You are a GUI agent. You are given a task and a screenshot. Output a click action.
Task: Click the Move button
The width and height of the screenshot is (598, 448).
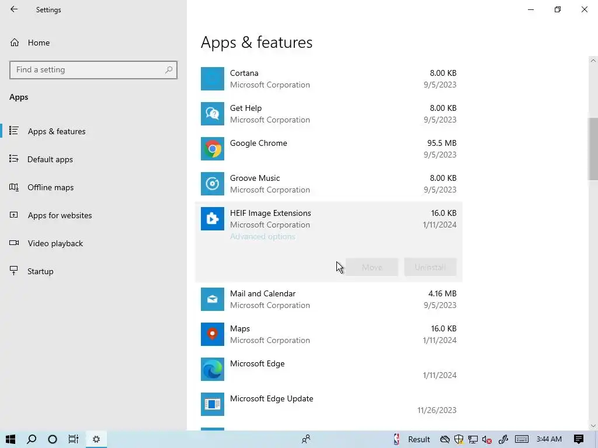372,267
